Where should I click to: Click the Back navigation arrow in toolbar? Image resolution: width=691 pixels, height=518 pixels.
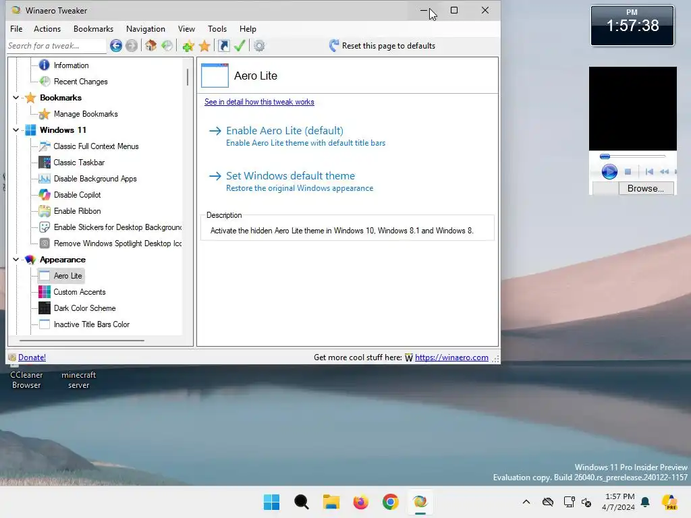116,45
